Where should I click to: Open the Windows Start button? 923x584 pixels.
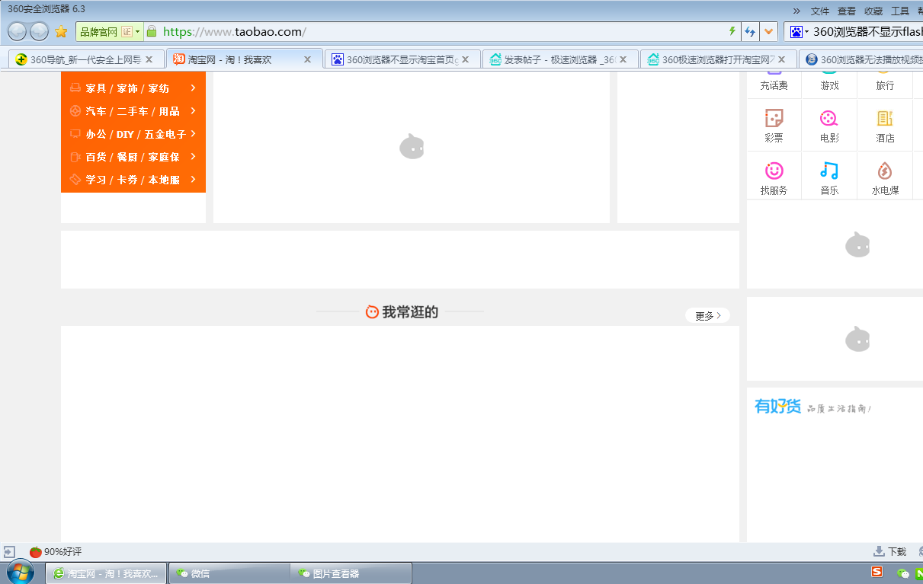pyautogui.click(x=20, y=573)
